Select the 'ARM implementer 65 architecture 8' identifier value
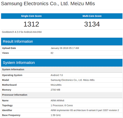This screenshot has width=123, height=118. [x=85, y=110]
